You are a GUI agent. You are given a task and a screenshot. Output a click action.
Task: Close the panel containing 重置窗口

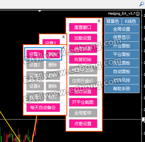(x=99, y=21)
